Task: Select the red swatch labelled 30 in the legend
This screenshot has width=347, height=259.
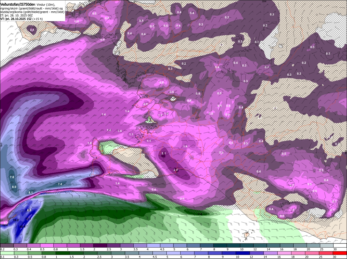Action: [x=340, y=253]
